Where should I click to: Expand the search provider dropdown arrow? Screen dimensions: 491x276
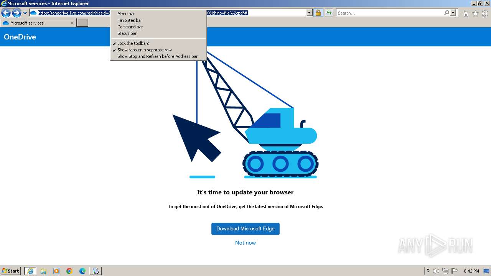point(453,13)
